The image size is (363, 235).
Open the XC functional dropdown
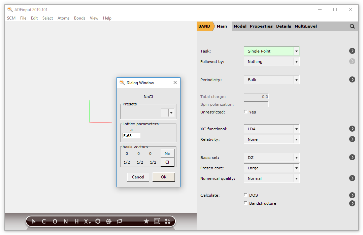click(296, 129)
